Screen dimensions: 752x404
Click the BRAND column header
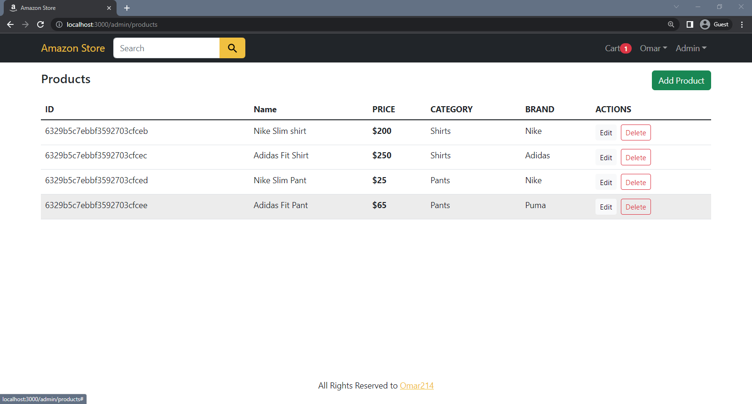[x=540, y=109]
